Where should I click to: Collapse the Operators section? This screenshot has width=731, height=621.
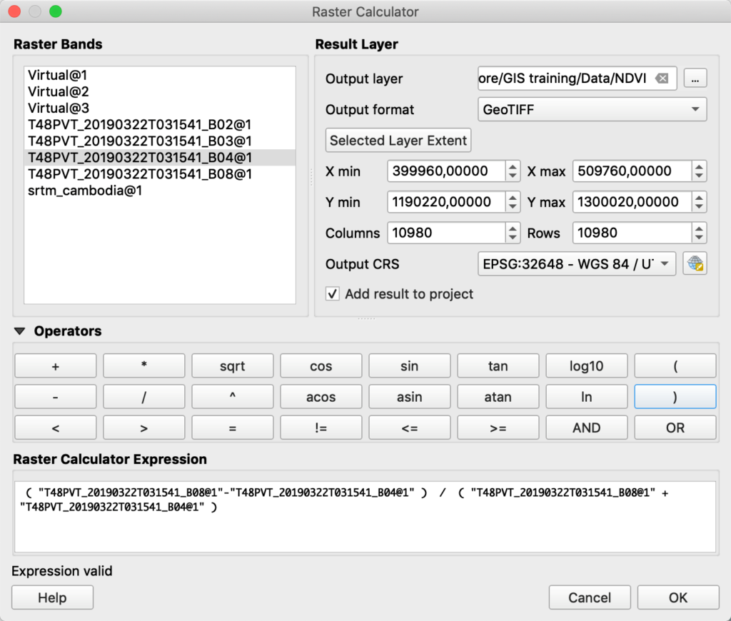coord(19,331)
